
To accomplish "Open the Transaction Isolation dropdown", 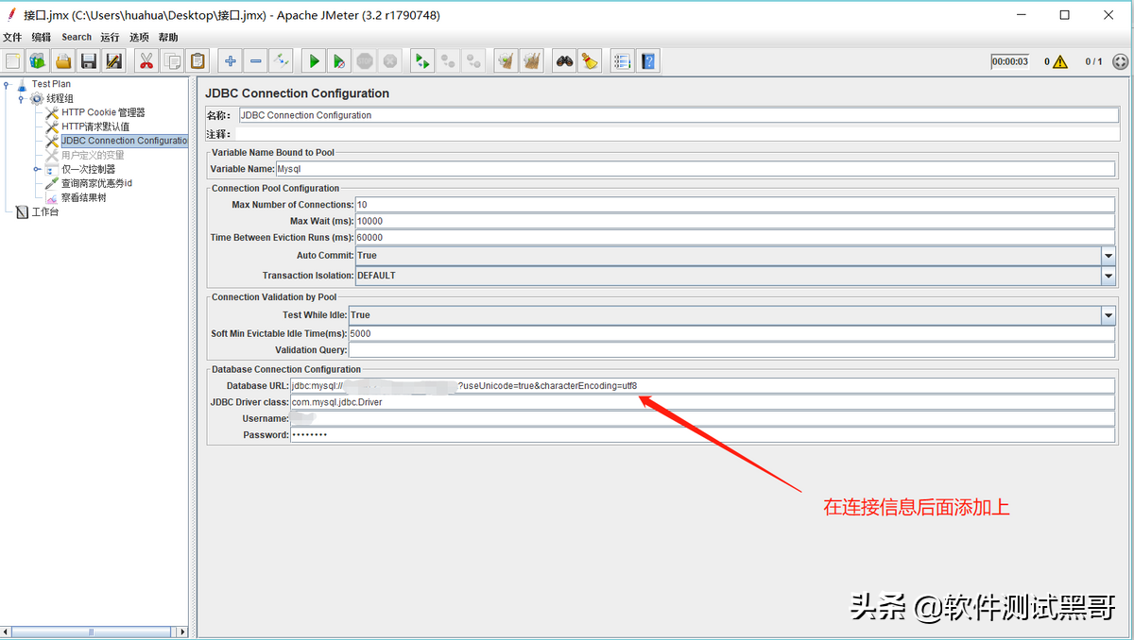I will pyautogui.click(x=1108, y=276).
